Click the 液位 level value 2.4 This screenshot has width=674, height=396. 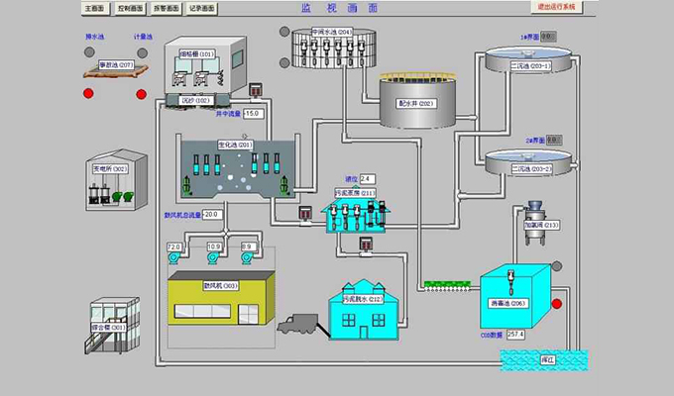[x=368, y=178]
